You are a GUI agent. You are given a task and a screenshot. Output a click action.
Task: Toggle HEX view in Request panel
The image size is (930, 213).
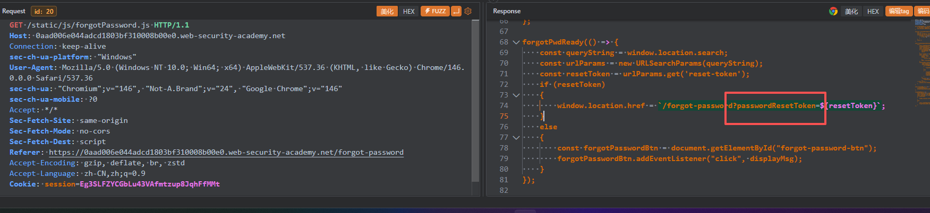click(x=408, y=11)
